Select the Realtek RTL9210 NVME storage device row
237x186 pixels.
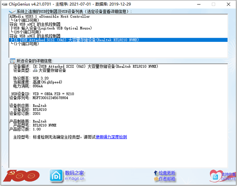coord(118,40)
